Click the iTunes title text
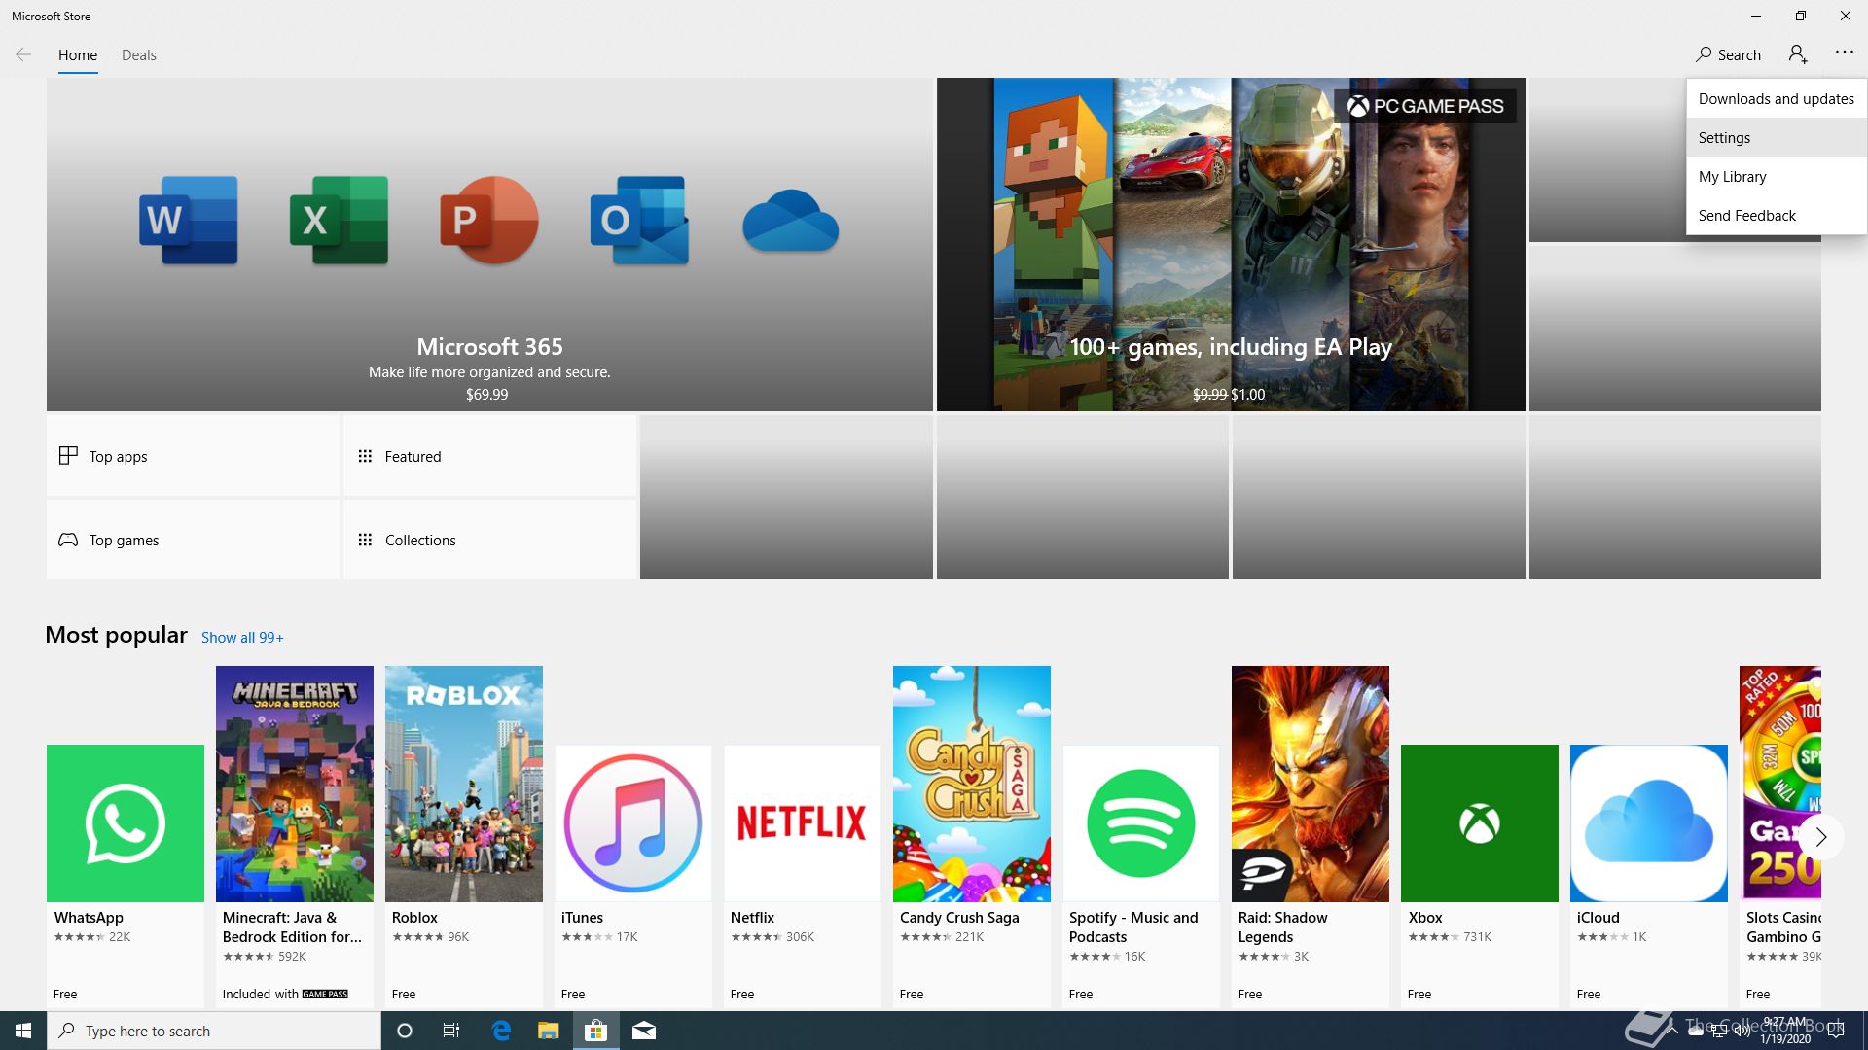The width and height of the screenshot is (1868, 1050). coord(582,918)
